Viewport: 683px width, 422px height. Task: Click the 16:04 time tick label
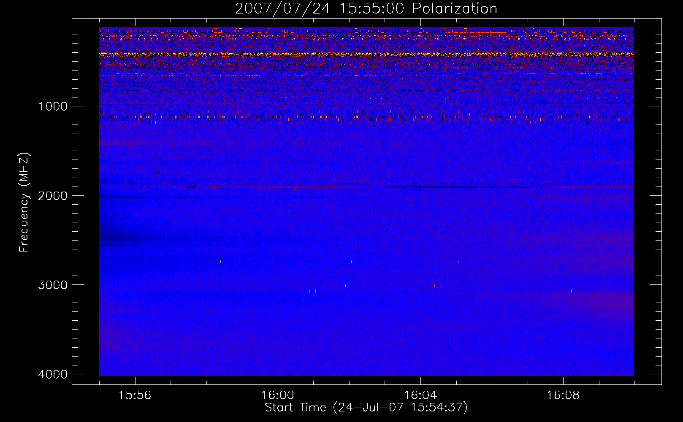[420, 395]
